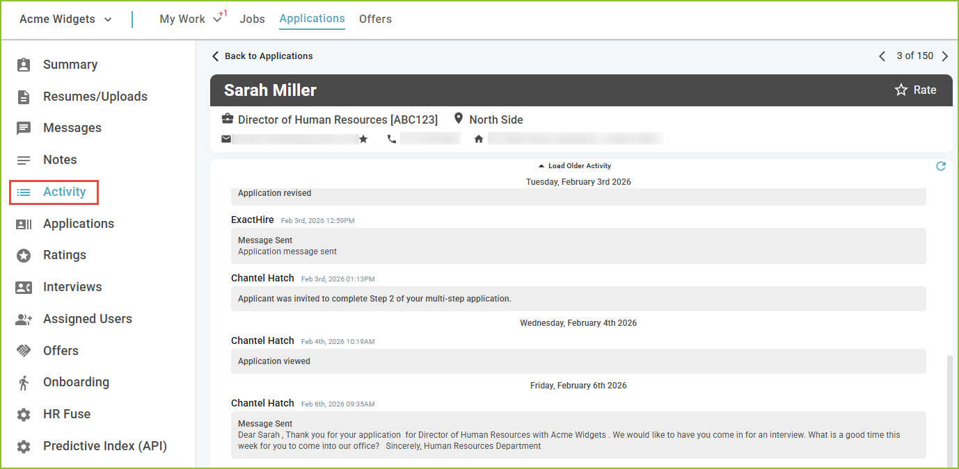Click the Sarah Miller name heading
Image resolution: width=959 pixels, height=469 pixels.
[x=270, y=90]
